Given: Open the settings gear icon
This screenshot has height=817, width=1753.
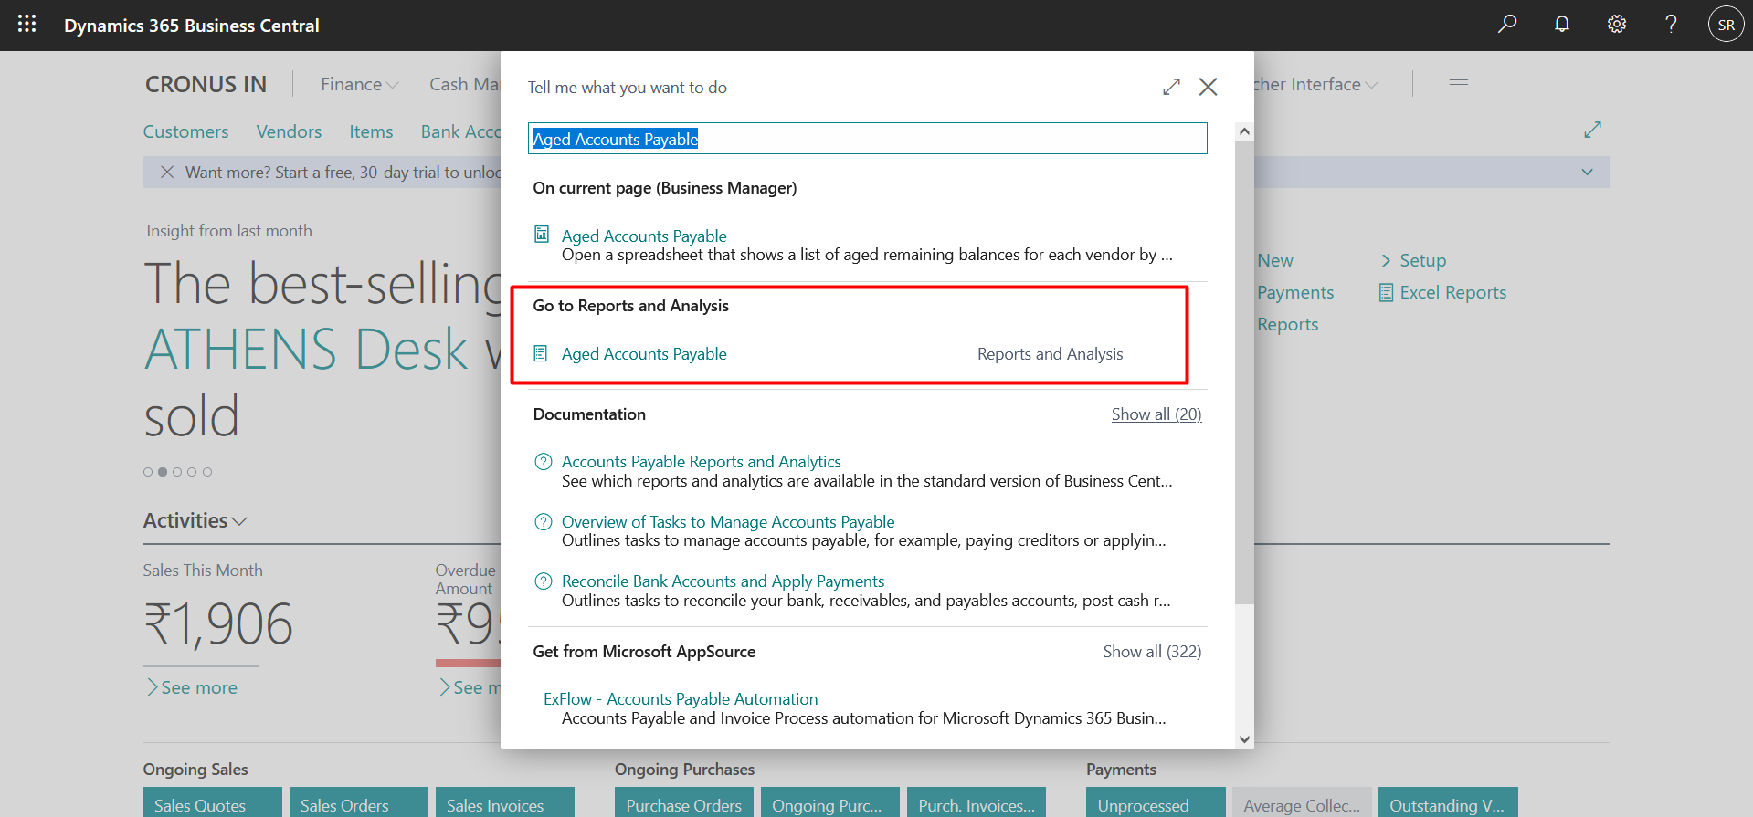Looking at the screenshot, I should tap(1617, 25).
